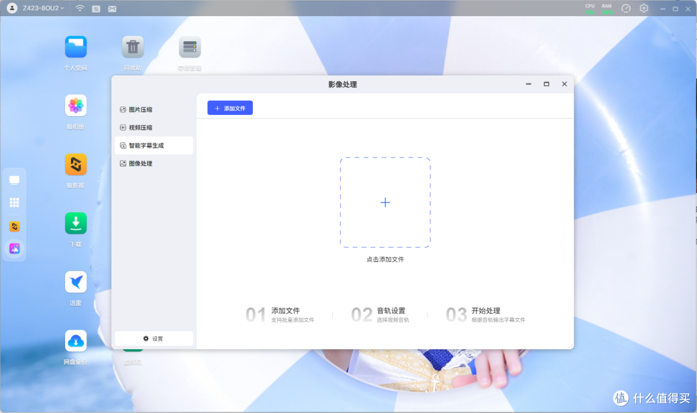
Task: Open the 个人空间 desktop folder icon
Action: tap(76, 47)
